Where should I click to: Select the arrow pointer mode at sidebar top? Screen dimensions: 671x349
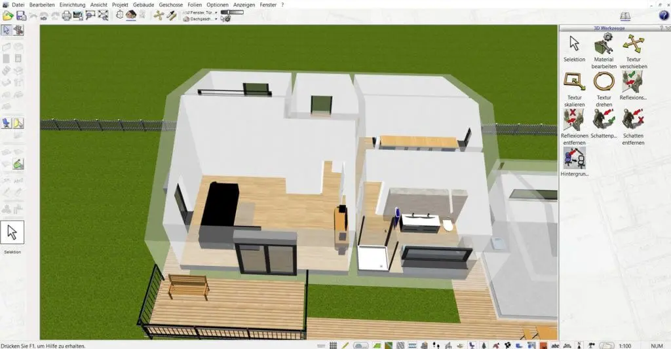click(7, 30)
